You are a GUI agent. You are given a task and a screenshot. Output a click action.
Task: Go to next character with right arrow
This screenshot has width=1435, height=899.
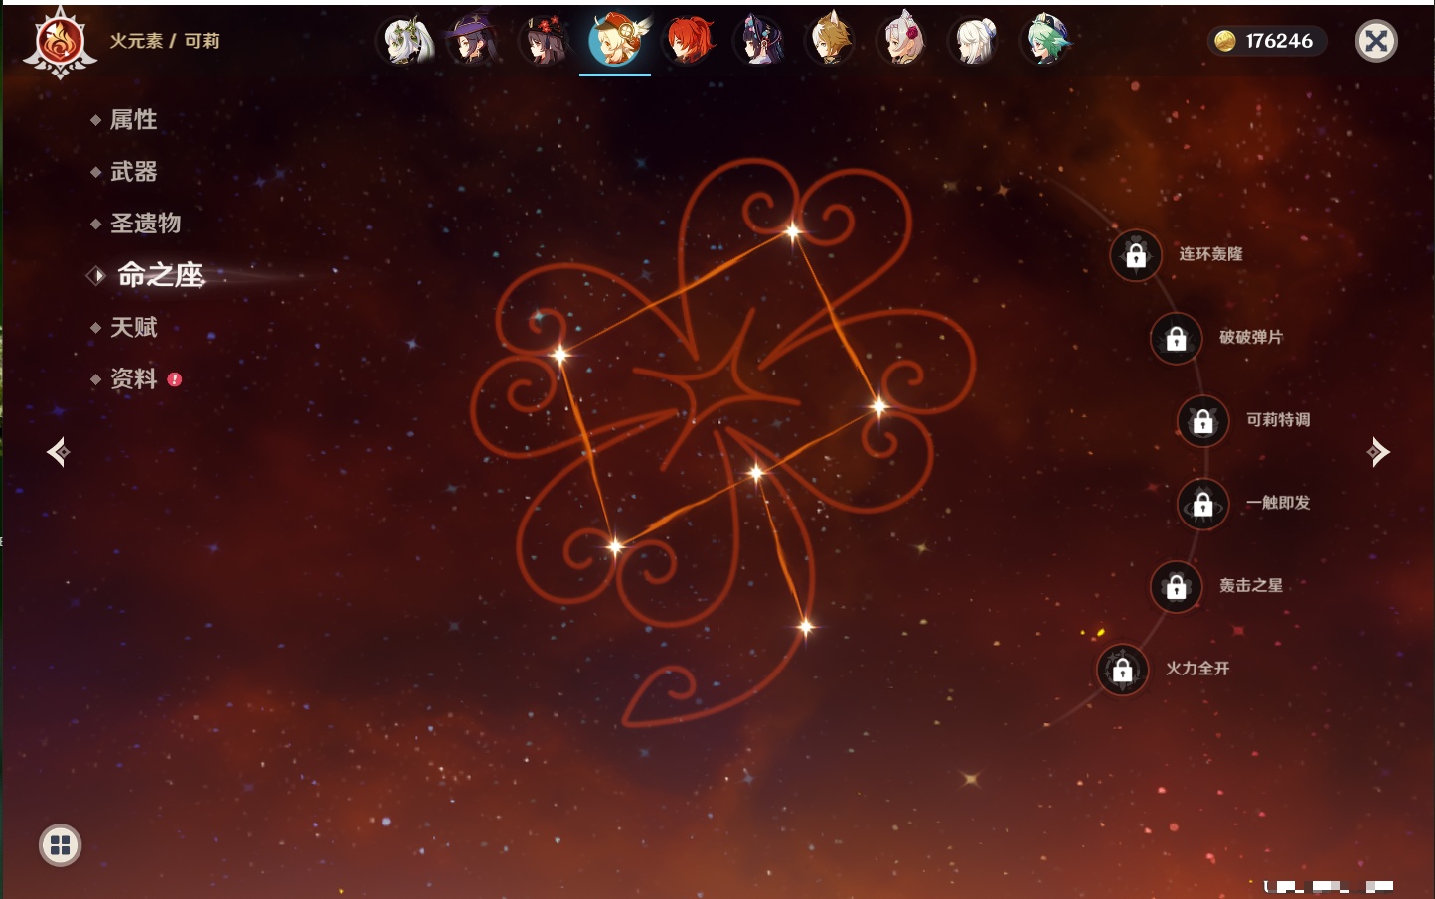tap(1378, 452)
